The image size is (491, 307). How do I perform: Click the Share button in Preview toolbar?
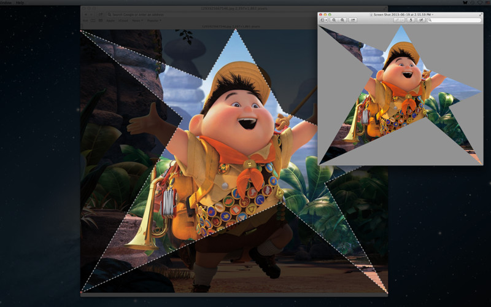point(353,20)
